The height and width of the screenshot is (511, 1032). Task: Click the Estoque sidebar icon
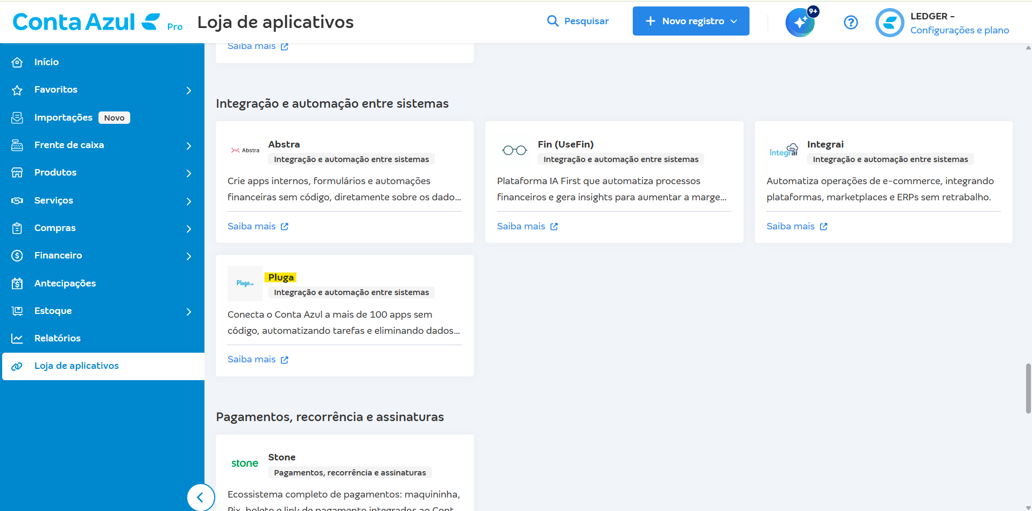(x=17, y=311)
